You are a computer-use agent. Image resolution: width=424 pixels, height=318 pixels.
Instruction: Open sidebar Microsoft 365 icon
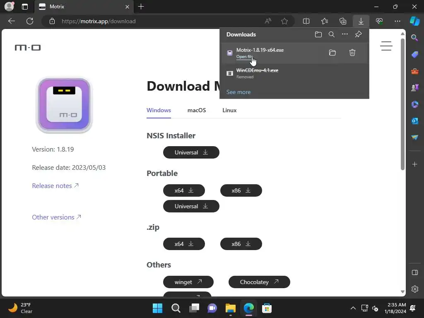(x=414, y=104)
